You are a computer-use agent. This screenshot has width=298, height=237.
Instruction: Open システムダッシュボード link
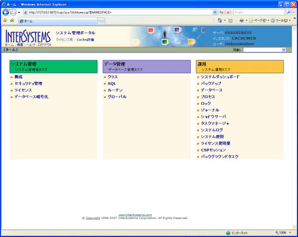click(220, 77)
